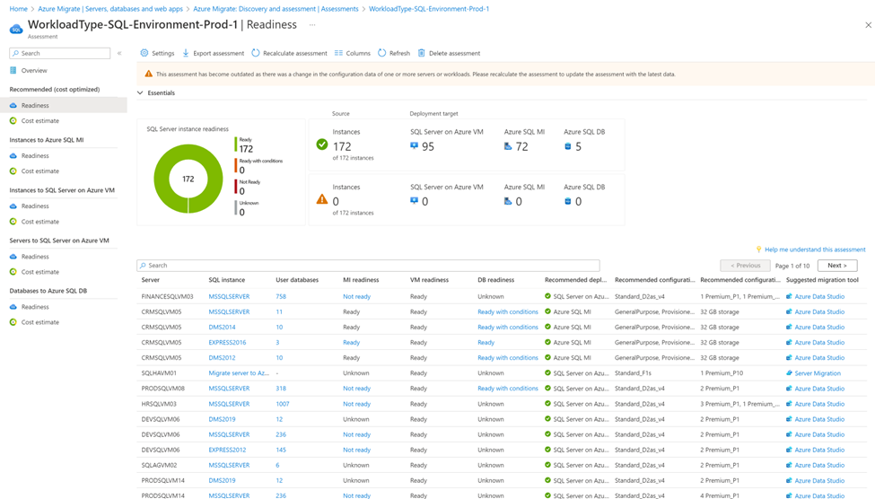Go to the Next page
The width and height of the screenshot is (875, 499).
pyautogui.click(x=837, y=265)
